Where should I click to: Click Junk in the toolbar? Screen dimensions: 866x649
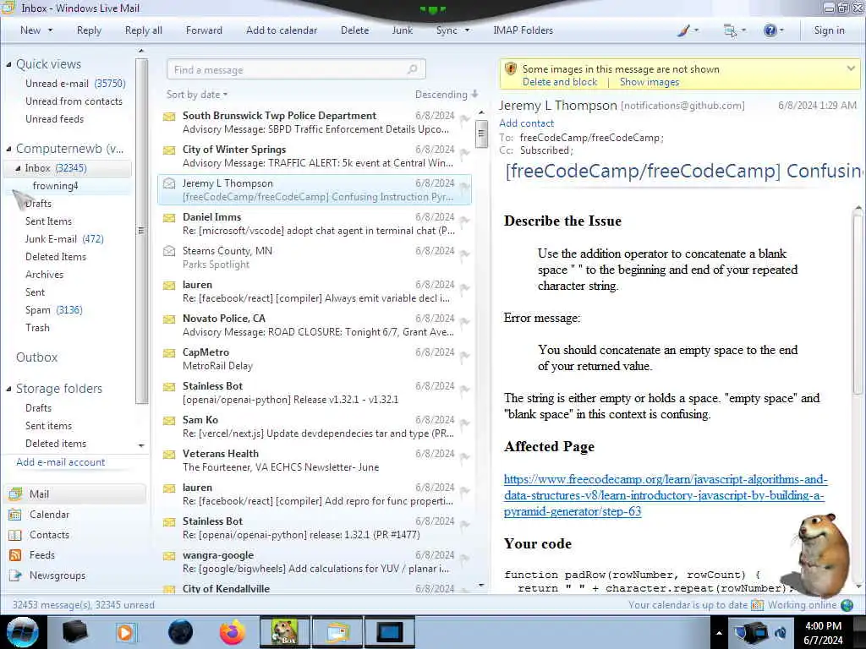403,30
